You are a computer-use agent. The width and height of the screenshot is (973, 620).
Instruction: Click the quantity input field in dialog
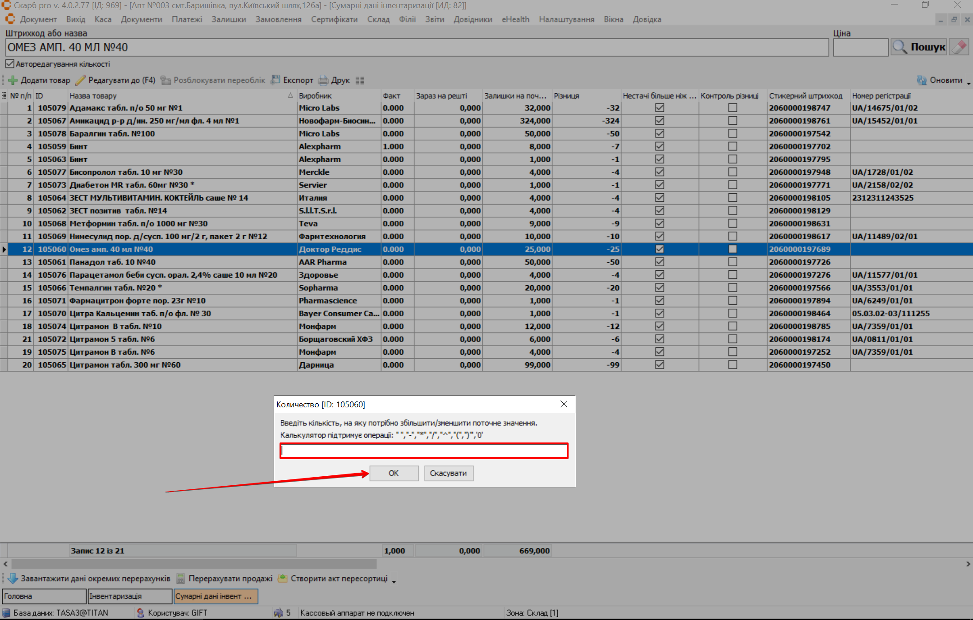[423, 451]
